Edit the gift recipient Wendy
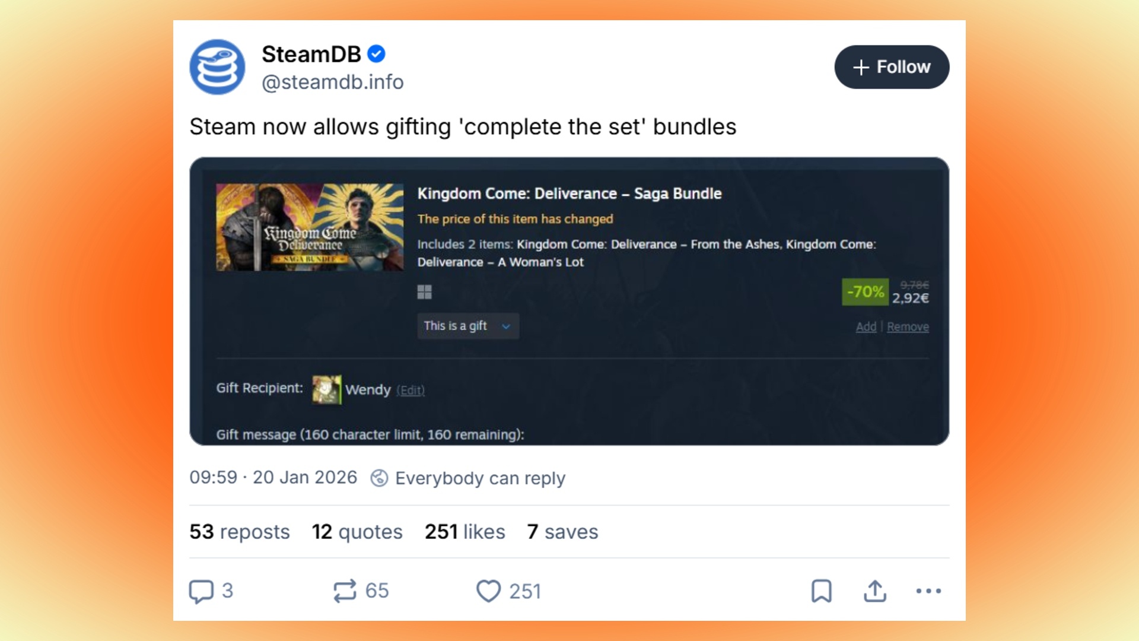This screenshot has width=1139, height=641. (x=411, y=391)
